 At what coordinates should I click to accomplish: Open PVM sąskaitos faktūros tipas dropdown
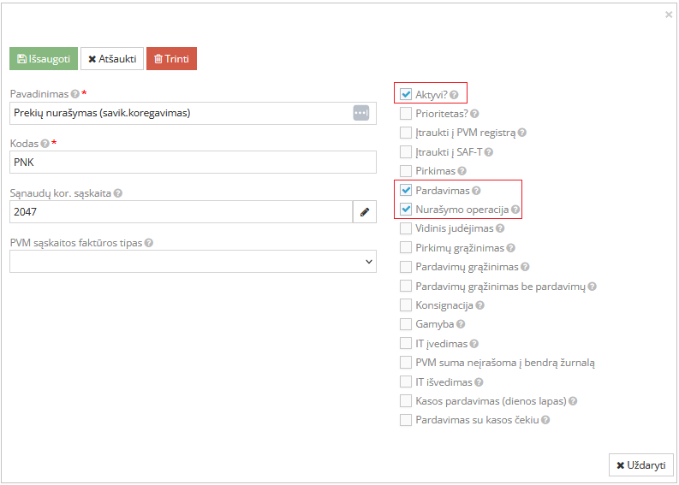tap(193, 262)
